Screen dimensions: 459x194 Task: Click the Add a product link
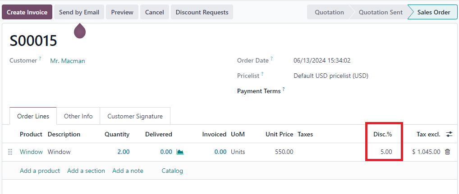[40, 171]
